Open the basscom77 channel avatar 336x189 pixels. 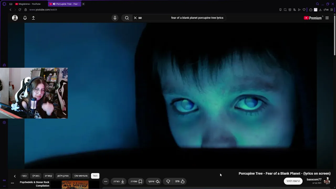coord(327,181)
